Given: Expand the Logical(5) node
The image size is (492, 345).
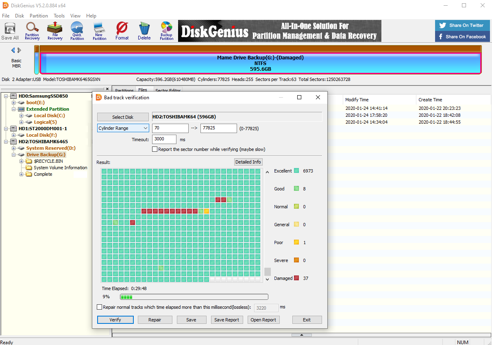Looking at the screenshot, I should (21, 122).
